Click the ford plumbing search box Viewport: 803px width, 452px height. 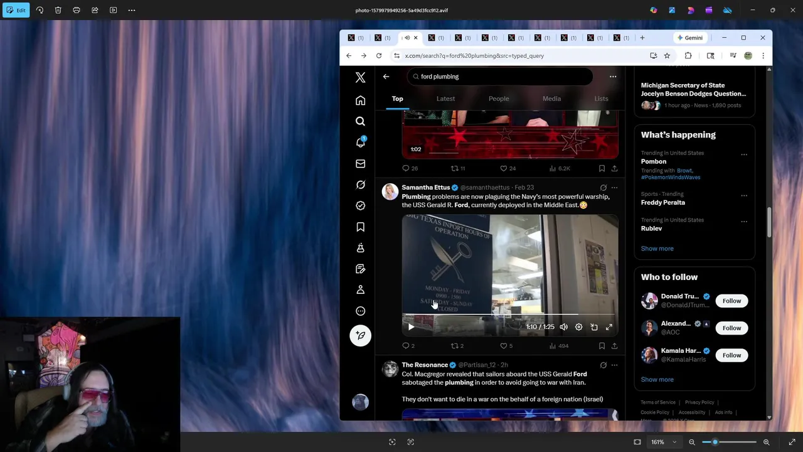500,77
